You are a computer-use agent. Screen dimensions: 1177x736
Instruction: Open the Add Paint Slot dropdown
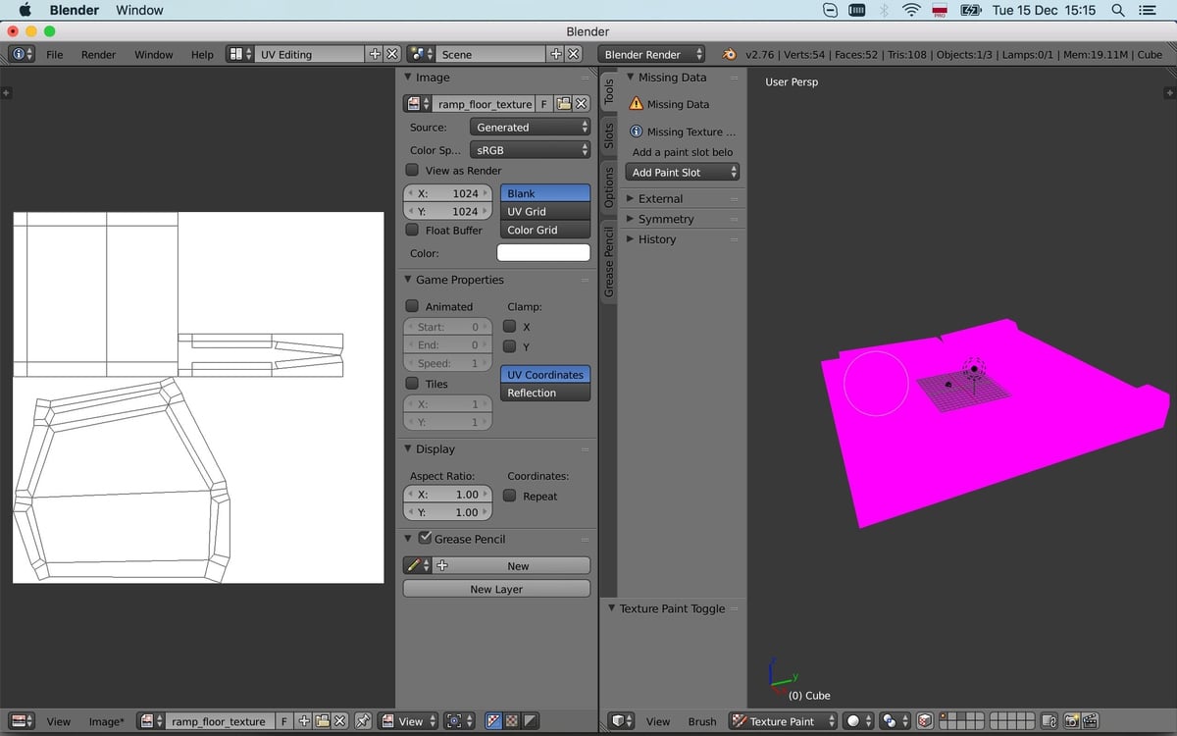[684, 172]
